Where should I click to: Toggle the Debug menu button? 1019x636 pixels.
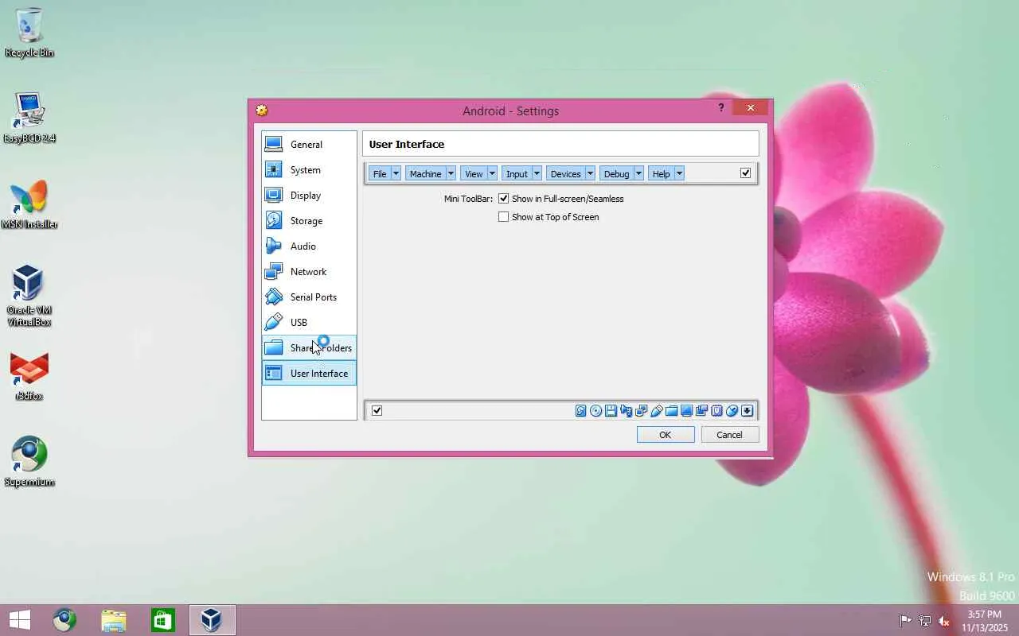(x=616, y=174)
